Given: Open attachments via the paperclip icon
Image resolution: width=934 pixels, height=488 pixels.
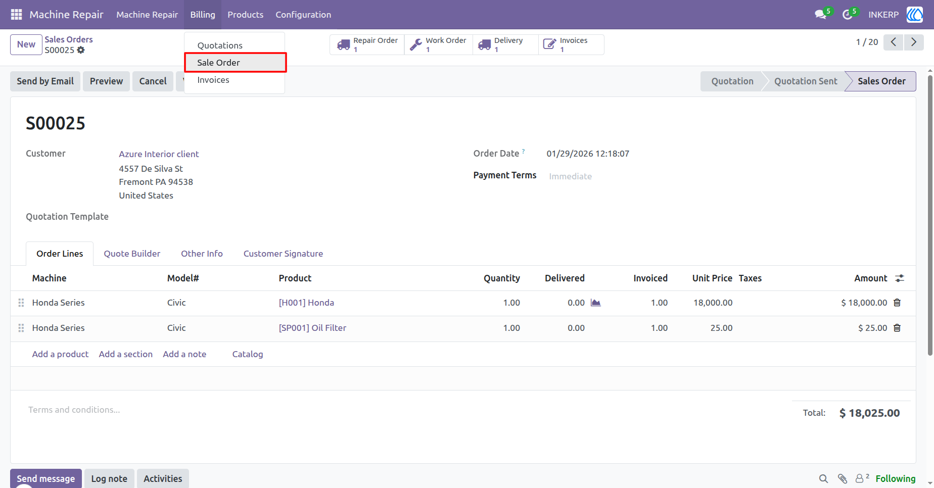Looking at the screenshot, I should point(843,478).
